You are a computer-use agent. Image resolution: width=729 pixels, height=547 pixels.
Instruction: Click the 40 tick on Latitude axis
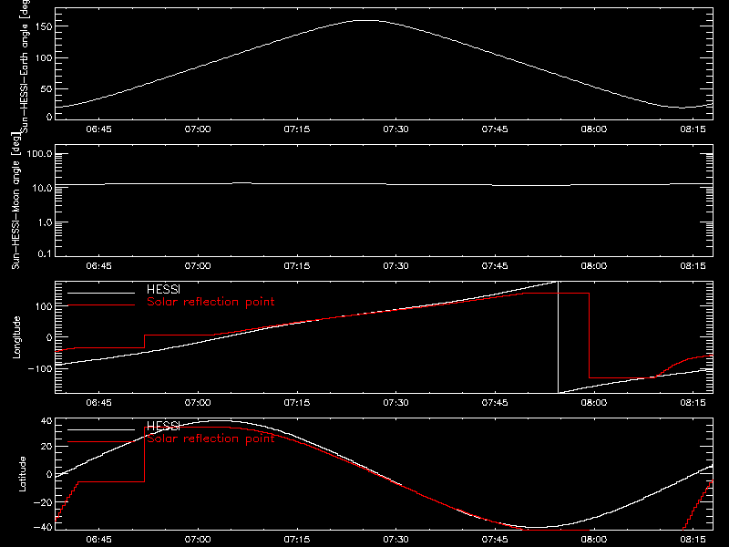(47, 421)
